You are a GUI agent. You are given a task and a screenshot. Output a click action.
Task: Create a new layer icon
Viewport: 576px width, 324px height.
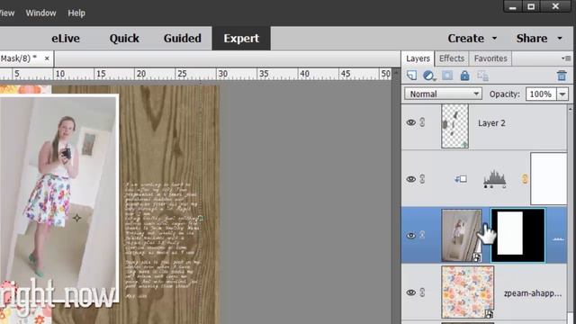[412, 76]
